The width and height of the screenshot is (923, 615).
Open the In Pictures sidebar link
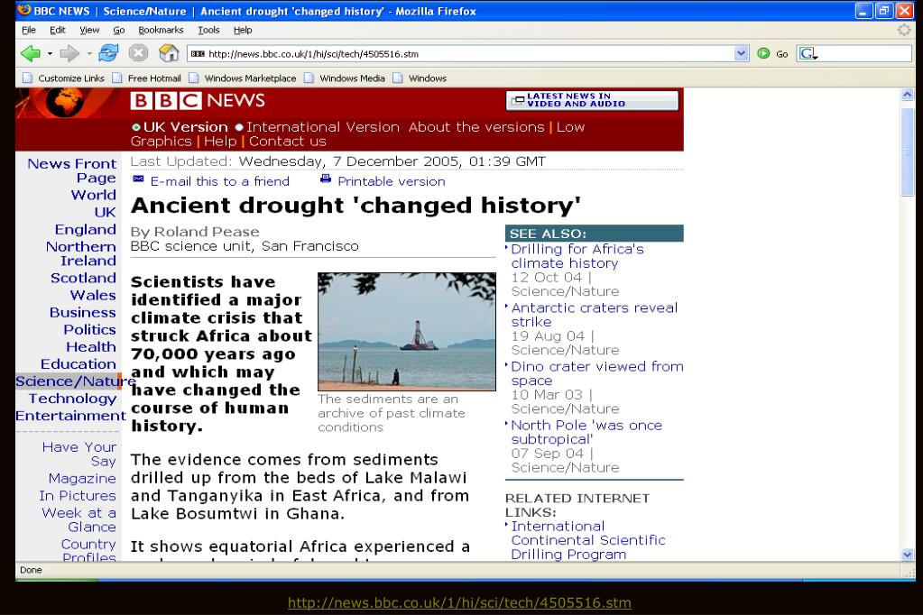(x=78, y=496)
